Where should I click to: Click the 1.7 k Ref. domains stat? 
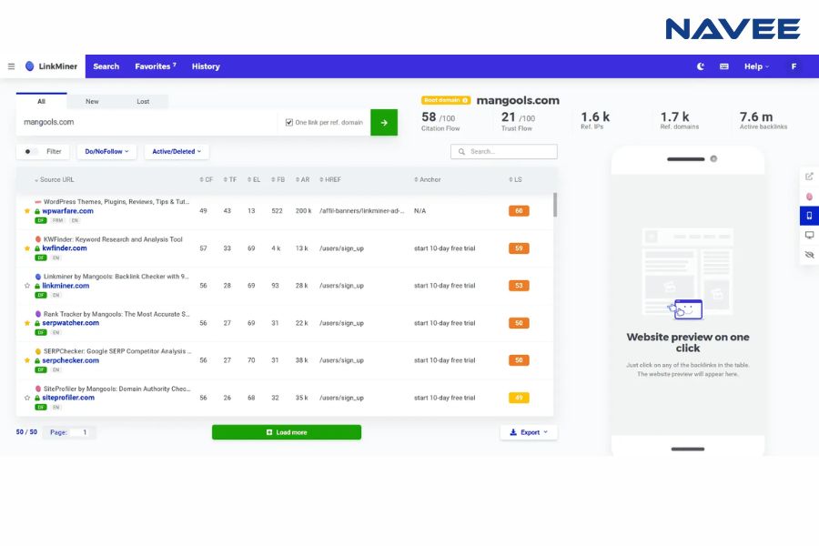point(679,120)
